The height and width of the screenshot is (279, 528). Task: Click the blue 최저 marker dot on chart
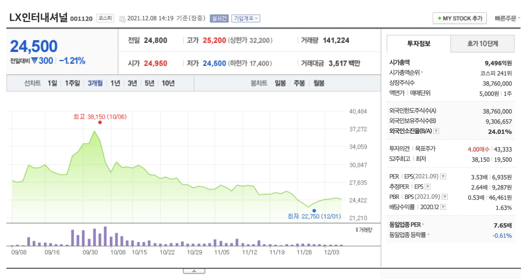click(314, 211)
